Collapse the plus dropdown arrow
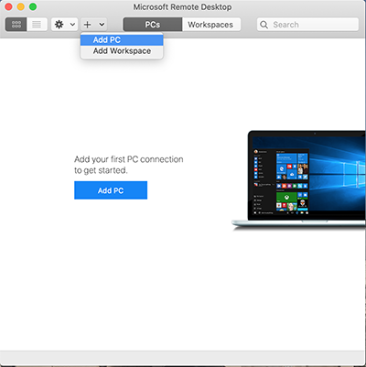Image resolution: width=366 pixels, height=367 pixels. (x=102, y=25)
